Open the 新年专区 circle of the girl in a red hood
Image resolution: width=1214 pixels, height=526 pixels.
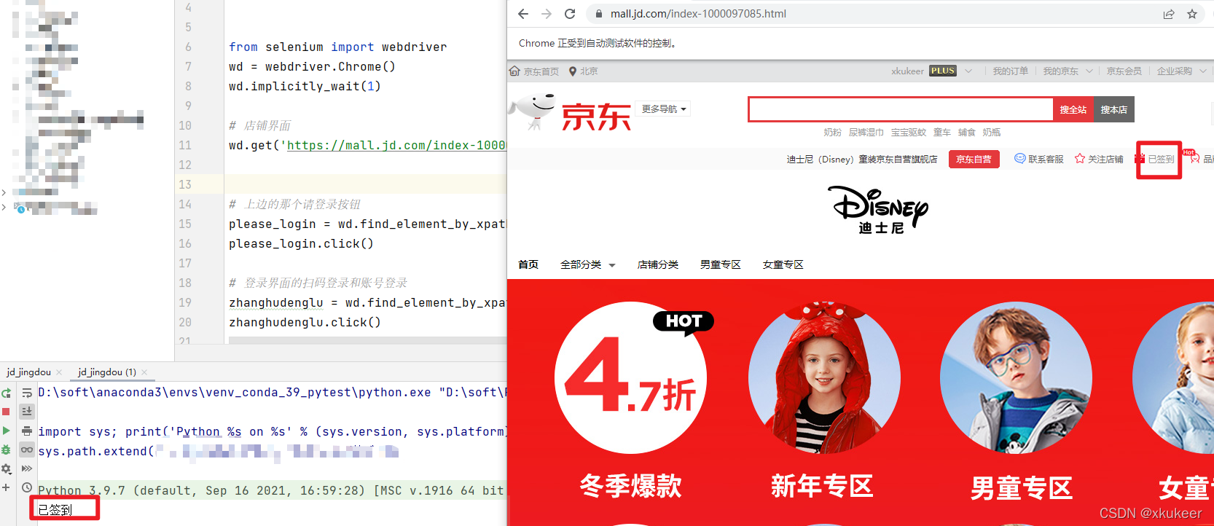pos(824,378)
